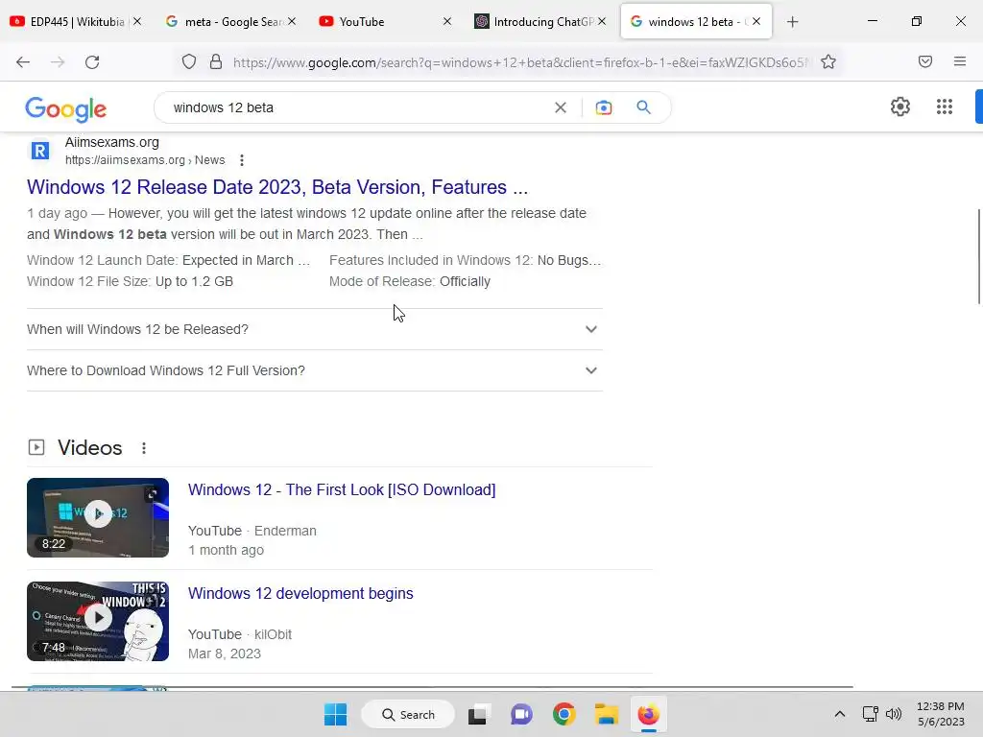The height and width of the screenshot is (737, 983).
Task: Click the forward navigation arrow
Action: coord(58,62)
